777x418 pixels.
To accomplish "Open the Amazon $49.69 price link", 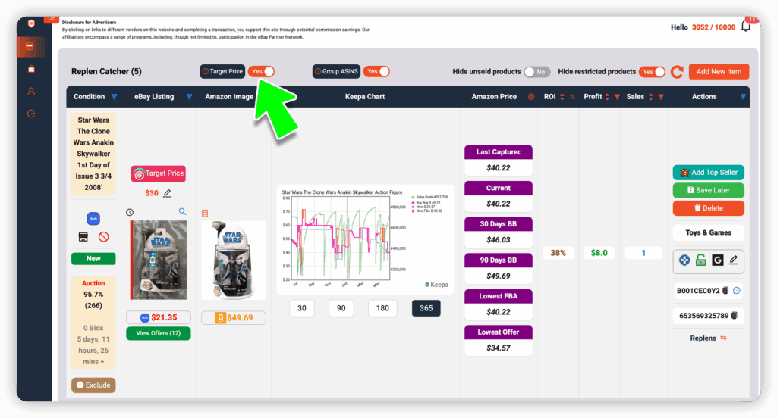I will pyautogui.click(x=234, y=317).
